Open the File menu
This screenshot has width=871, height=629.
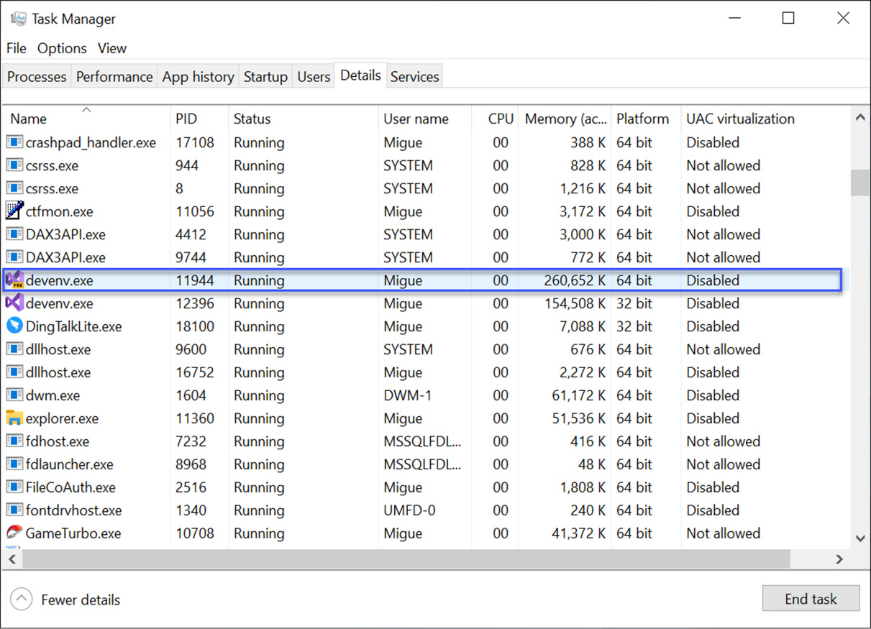pyautogui.click(x=16, y=48)
